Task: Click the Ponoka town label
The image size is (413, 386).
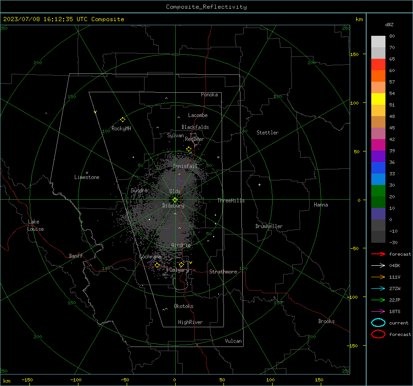Action: point(209,95)
